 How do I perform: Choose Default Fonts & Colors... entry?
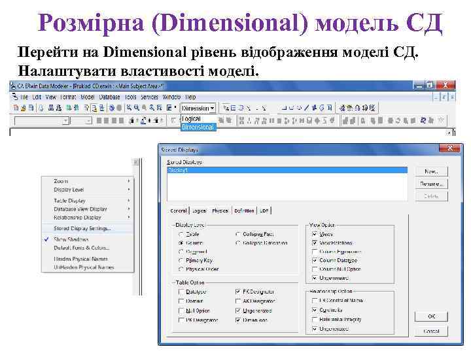(x=88, y=248)
